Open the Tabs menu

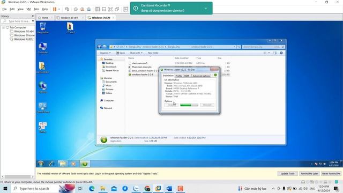pos(36,9)
